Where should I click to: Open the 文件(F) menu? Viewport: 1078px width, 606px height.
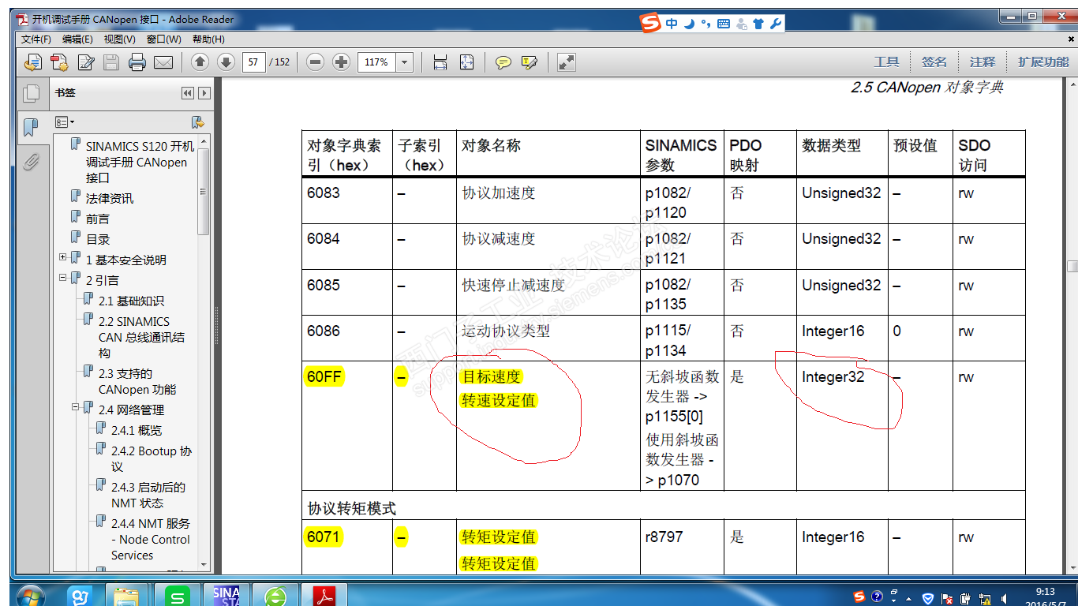coord(36,39)
